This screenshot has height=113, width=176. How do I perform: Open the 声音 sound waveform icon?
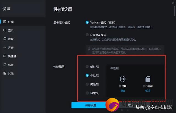click(5, 48)
